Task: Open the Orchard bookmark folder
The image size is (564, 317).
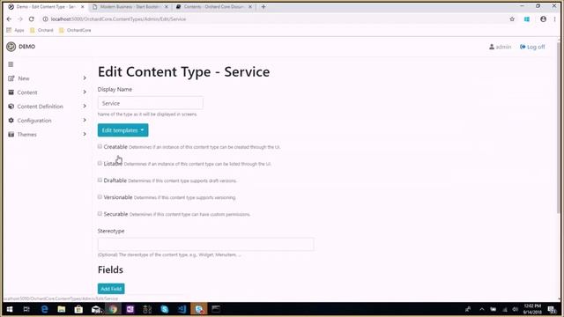Action: (41, 30)
